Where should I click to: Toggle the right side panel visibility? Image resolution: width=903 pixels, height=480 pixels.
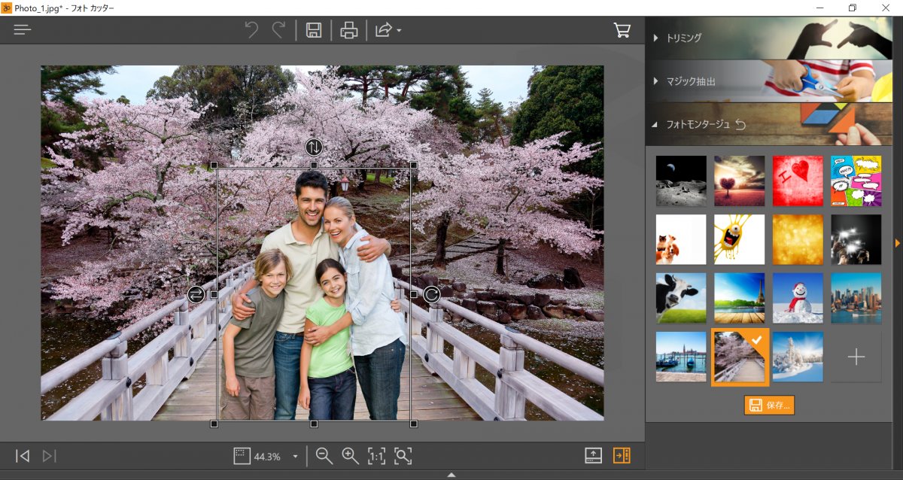622,455
